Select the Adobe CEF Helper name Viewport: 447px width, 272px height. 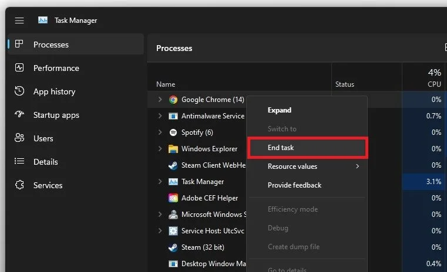[x=210, y=198]
